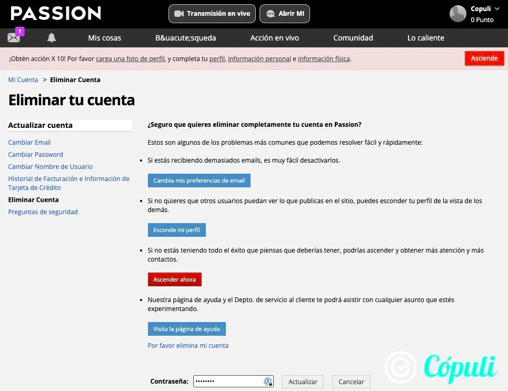This screenshot has width=508, height=391.
Task: Open the Acción en vivo menu
Action: (x=274, y=38)
